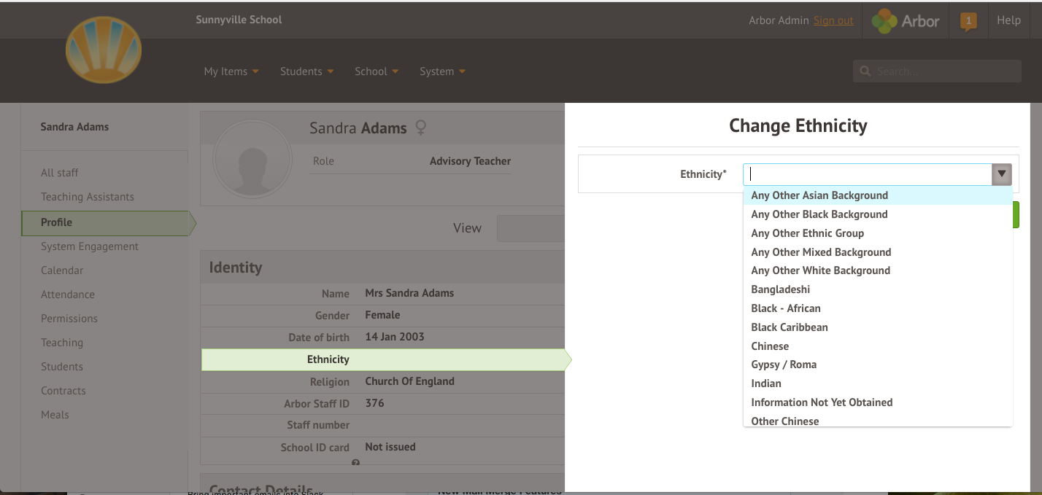This screenshot has width=1042, height=495.
Task: Click Sandra Adams profile photo placeholder
Action: click(252, 160)
